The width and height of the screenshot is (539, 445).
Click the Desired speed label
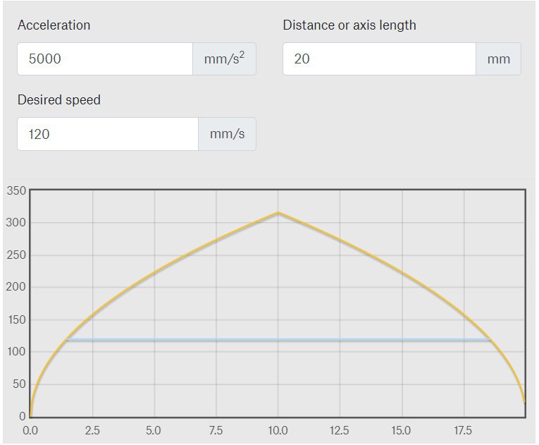pyautogui.click(x=59, y=100)
